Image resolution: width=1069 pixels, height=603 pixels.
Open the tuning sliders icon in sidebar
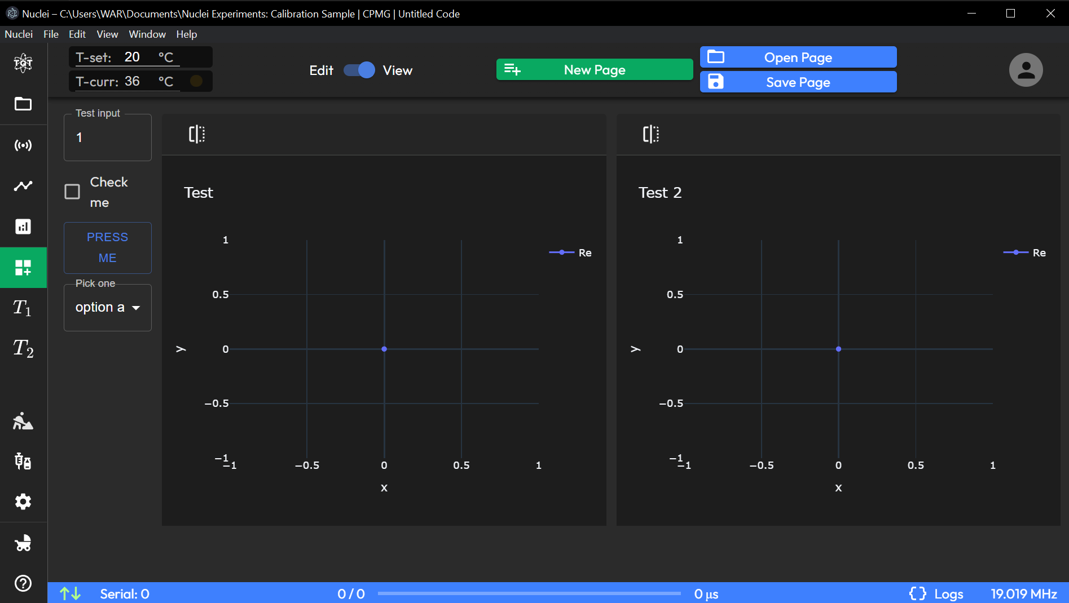coord(23,461)
